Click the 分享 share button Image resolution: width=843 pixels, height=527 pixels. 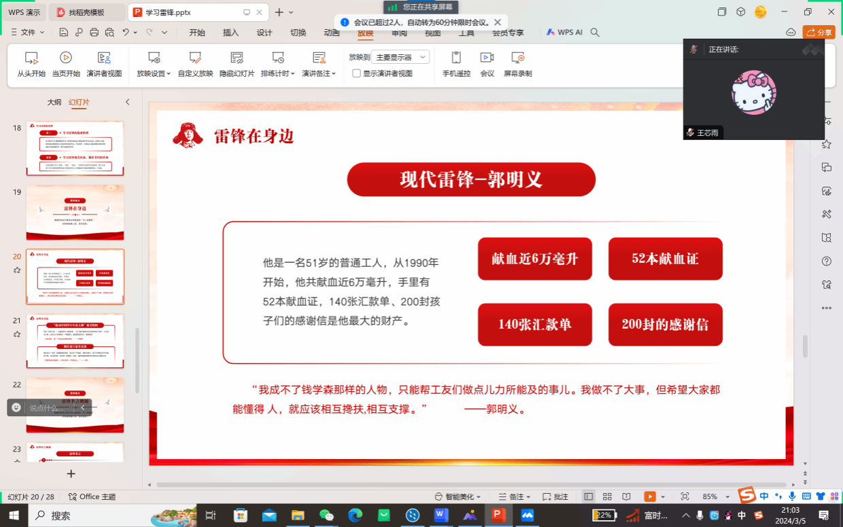819,32
